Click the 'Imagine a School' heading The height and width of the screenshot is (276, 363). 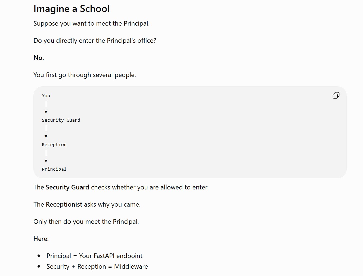click(x=72, y=9)
